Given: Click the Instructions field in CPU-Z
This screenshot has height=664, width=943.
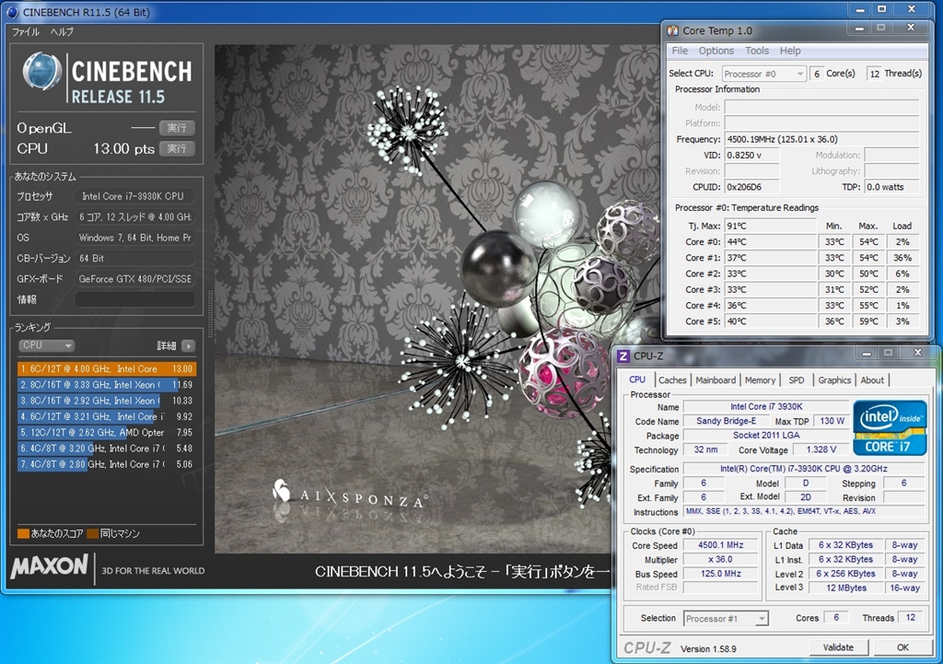Looking at the screenshot, I should (804, 512).
